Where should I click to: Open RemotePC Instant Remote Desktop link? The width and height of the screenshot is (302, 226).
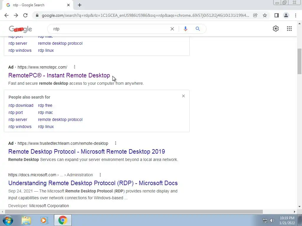click(x=59, y=75)
